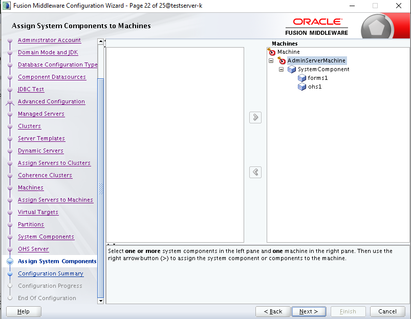Click the Configuration Summary step bullet

click(10, 274)
